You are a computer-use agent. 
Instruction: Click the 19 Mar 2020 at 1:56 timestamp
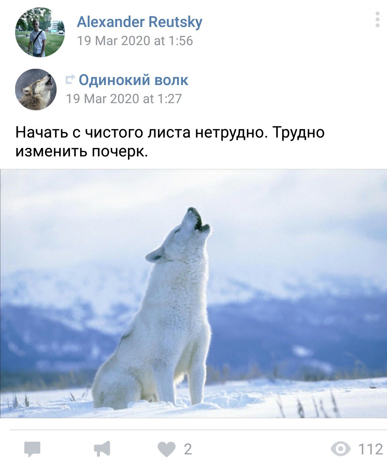(135, 41)
